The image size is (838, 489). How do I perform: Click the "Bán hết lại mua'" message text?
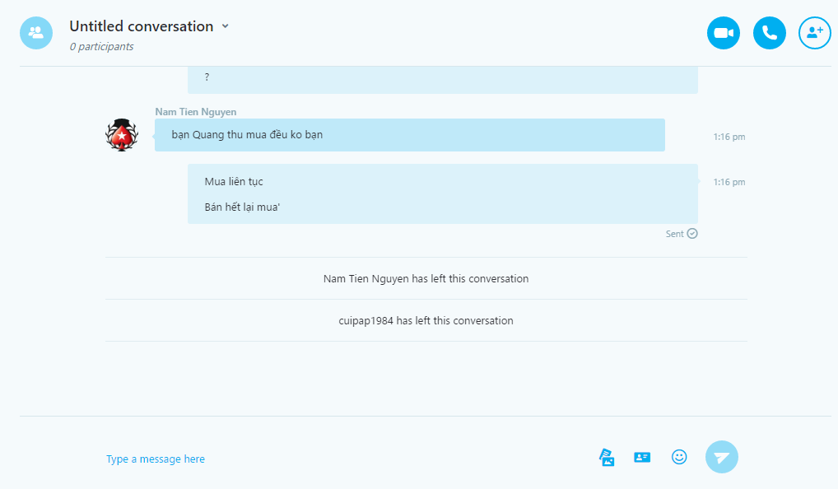(243, 207)
